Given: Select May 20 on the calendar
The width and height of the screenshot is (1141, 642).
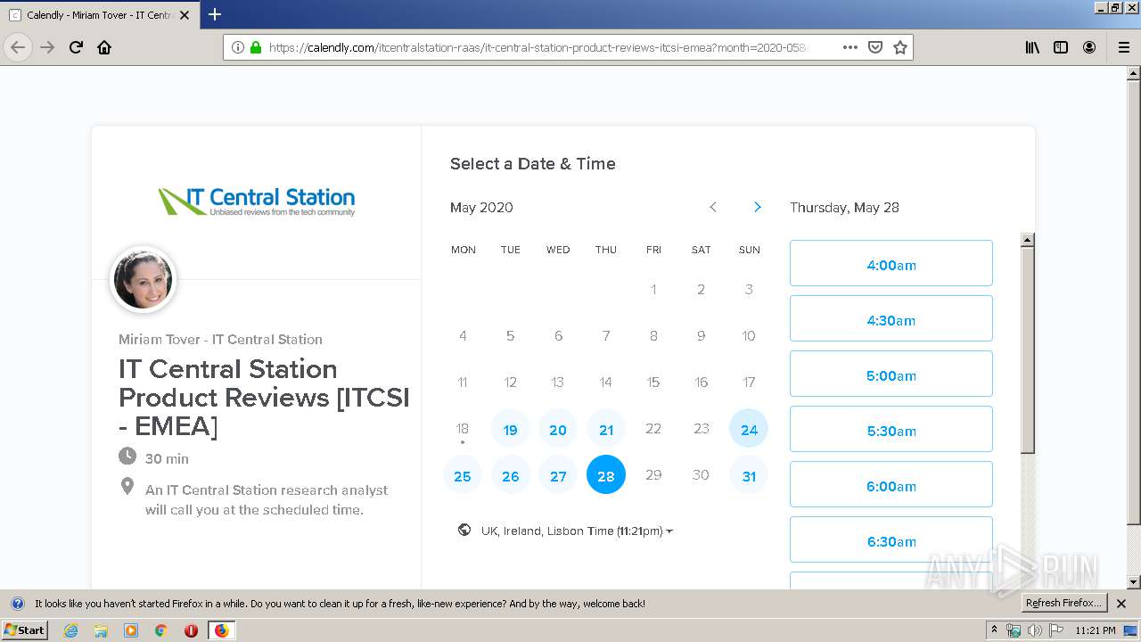Looking at the screenshot, I should (x=558, y=430).
